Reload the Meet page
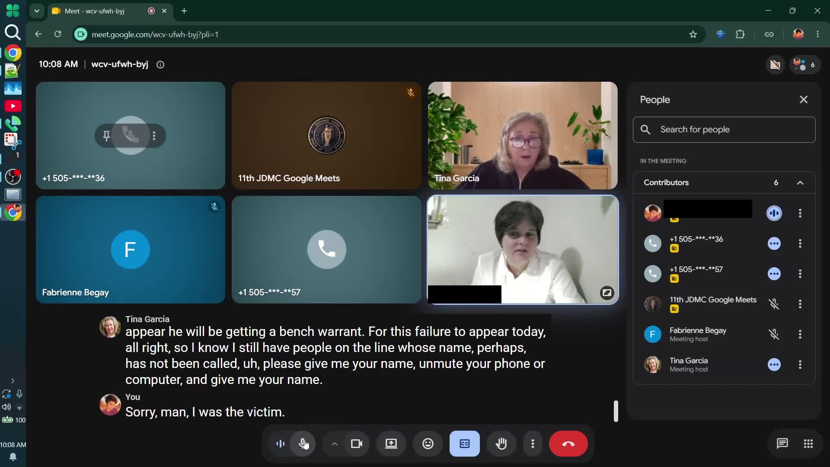This screenshot has width=830, height=467. pos(57,34)
